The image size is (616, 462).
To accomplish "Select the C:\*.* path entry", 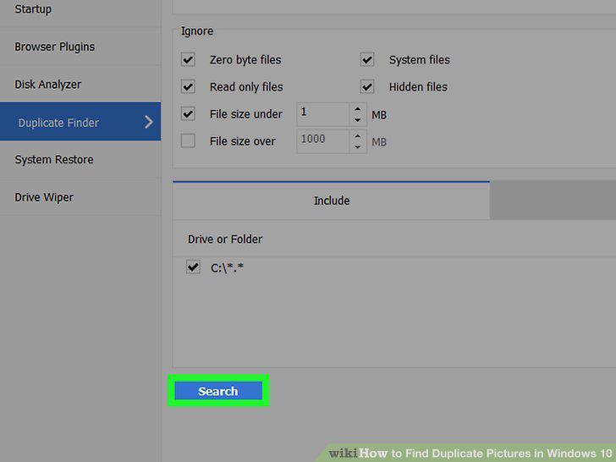I will click(227, 268).
